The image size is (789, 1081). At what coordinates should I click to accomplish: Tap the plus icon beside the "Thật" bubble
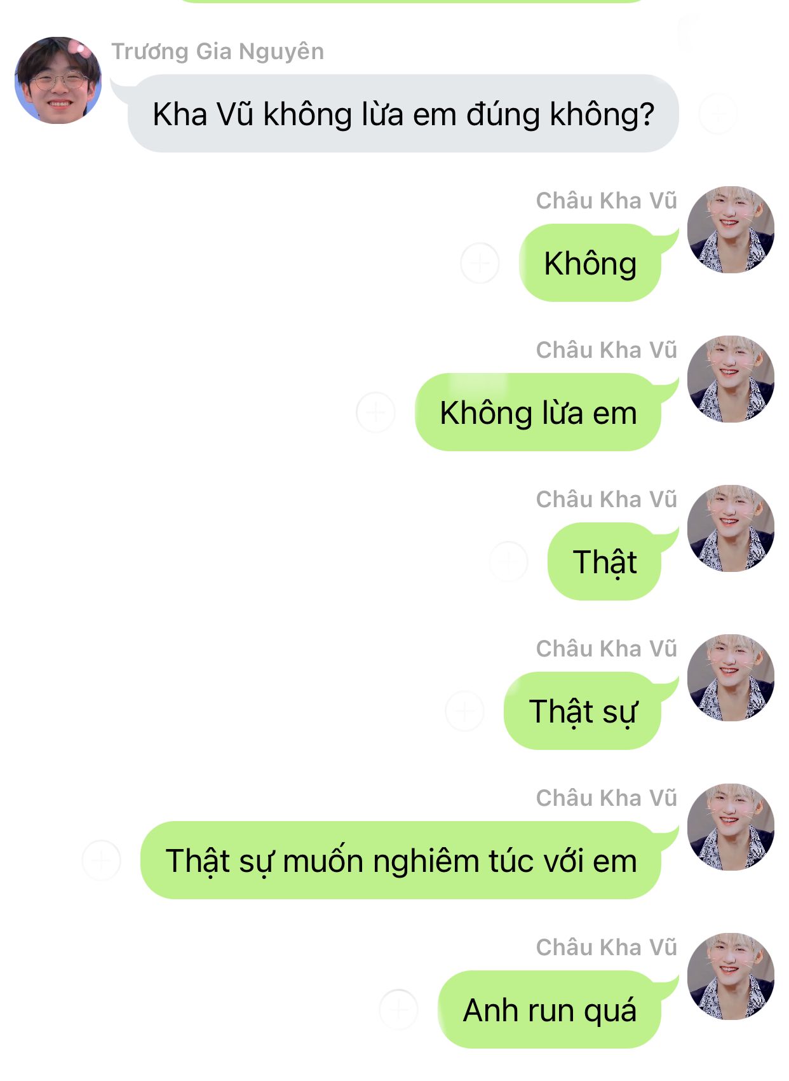508,561
